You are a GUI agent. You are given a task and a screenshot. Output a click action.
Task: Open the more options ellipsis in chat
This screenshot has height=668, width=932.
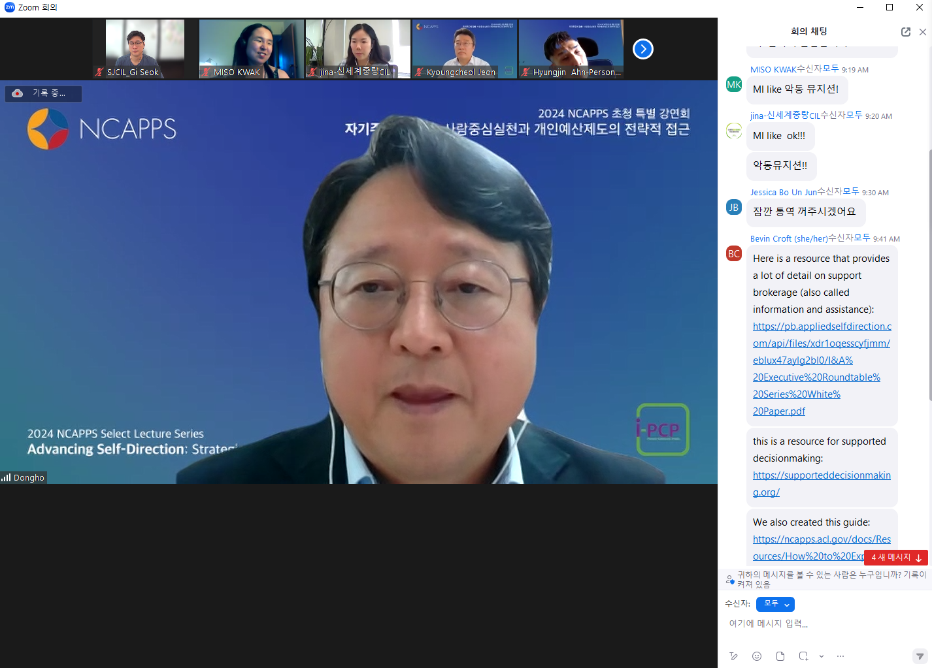[x=840, y=656]
